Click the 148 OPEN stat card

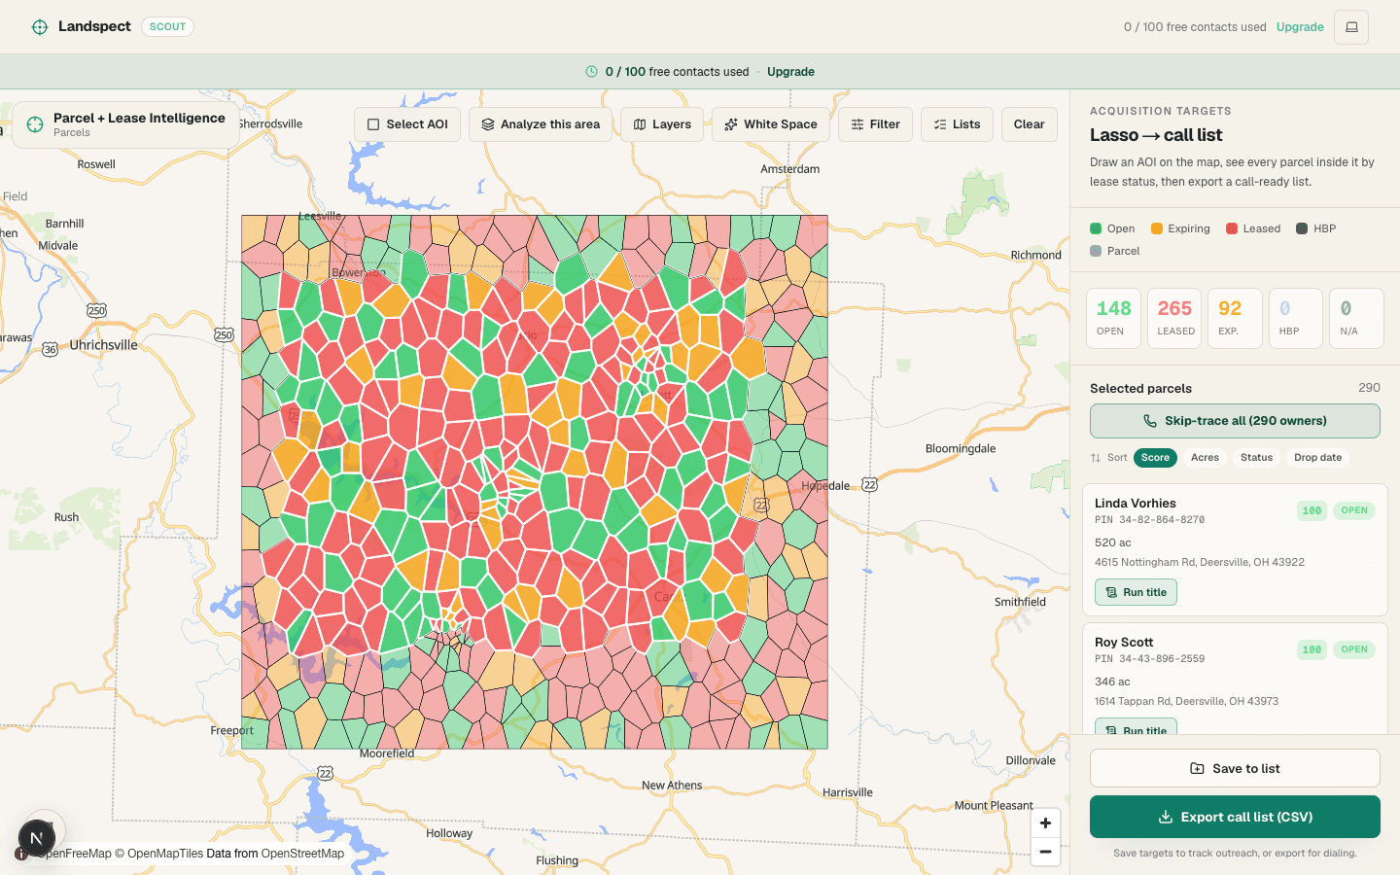1114,318
